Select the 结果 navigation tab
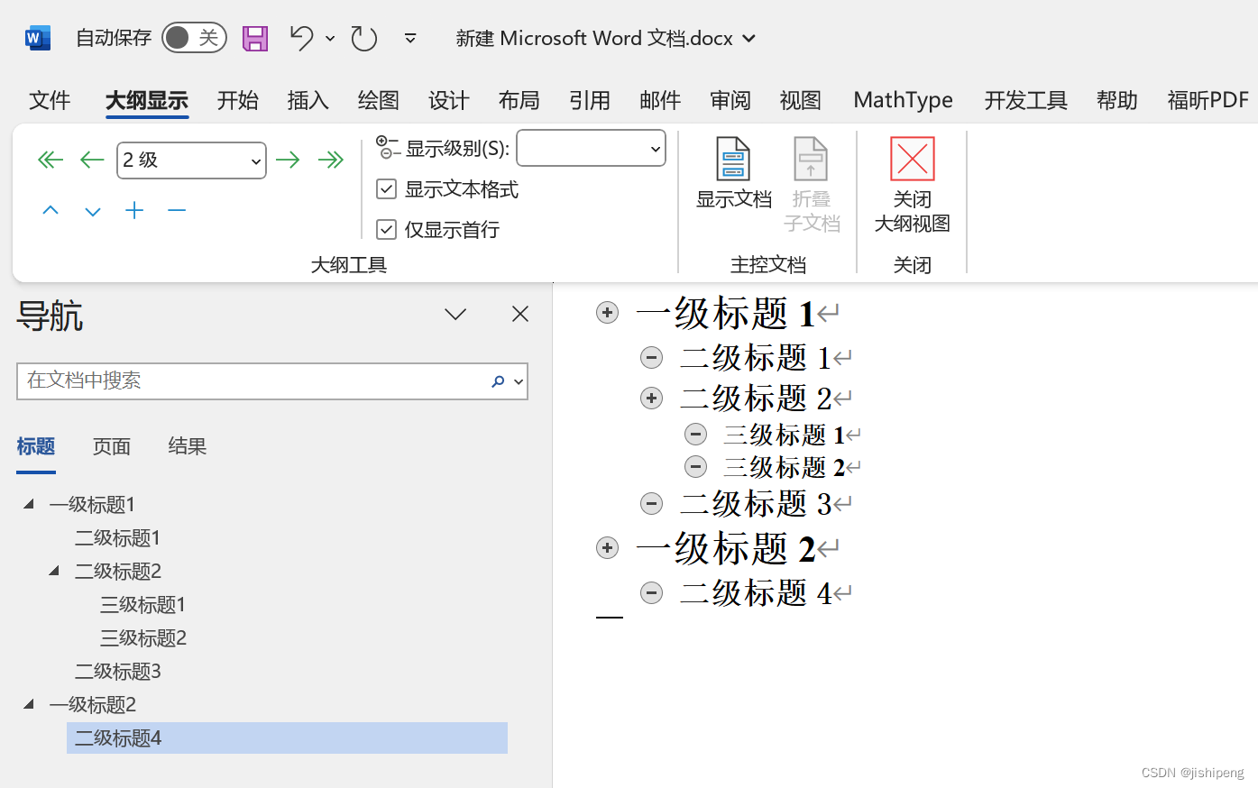Image resolution: width=1258 pixels, height=788 pixels. coord(188,446)
